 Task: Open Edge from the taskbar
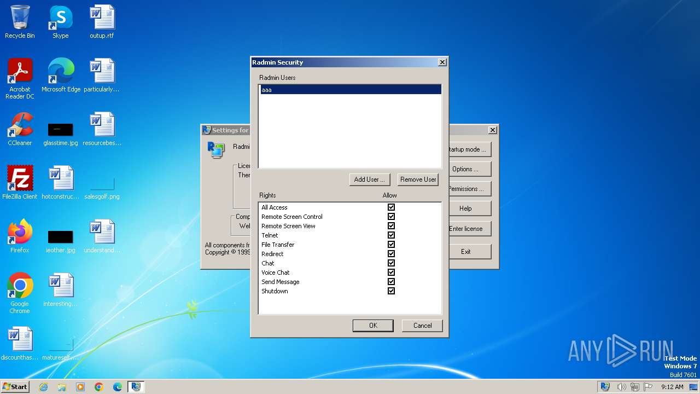118,387
